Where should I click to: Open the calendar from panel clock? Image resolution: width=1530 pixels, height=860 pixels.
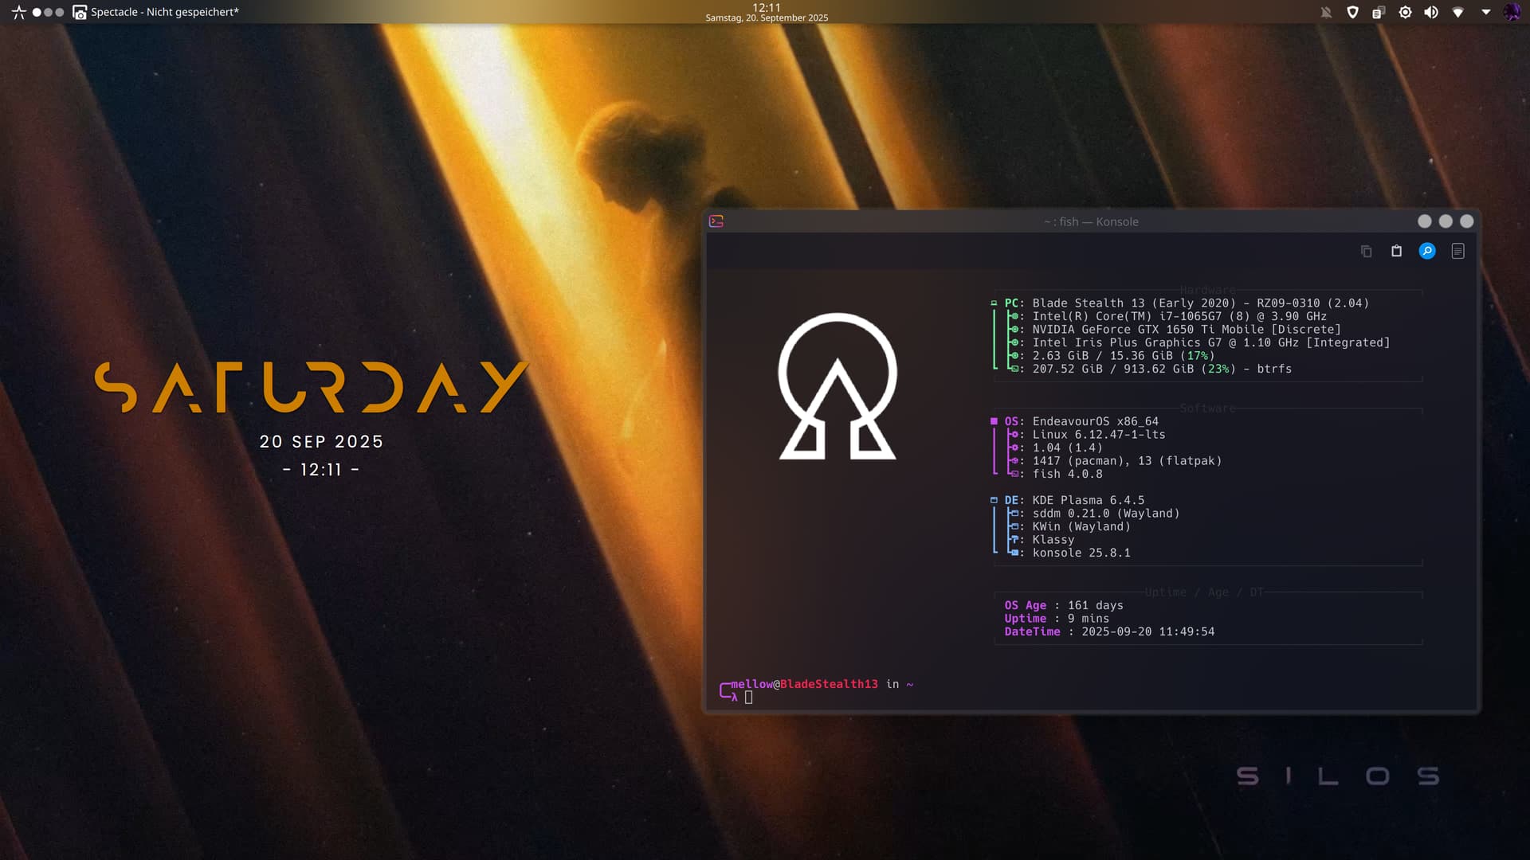point(766,12)
